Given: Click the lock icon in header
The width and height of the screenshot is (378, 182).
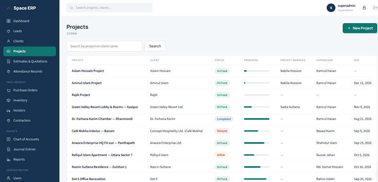Looking at the screenshot, I should [x=364, y=8].
